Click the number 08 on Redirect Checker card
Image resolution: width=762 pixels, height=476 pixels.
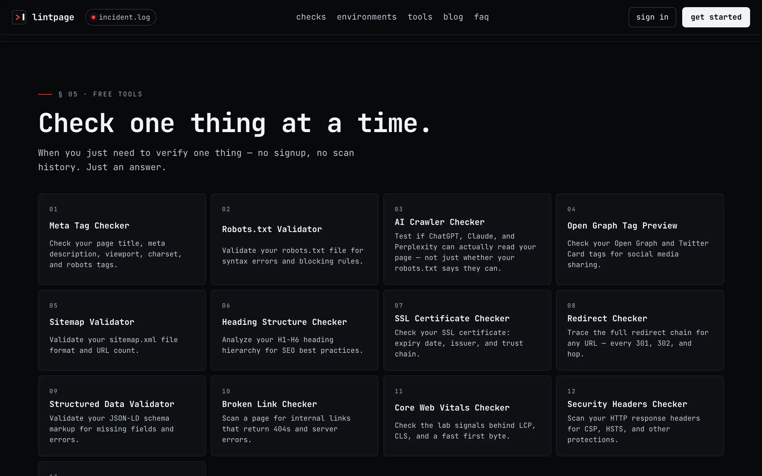point(571,305)
